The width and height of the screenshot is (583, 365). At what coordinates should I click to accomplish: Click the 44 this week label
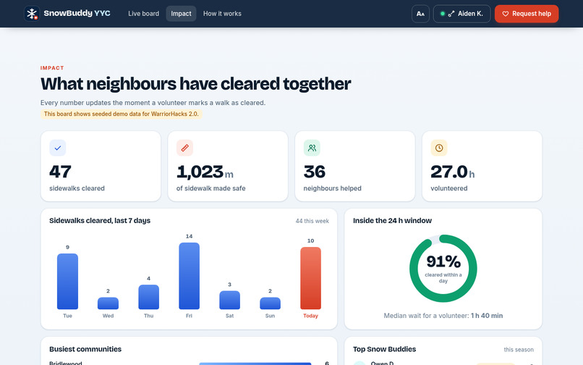pyautogui.click(x=312, y=221)
